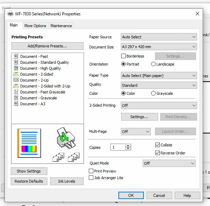Viewport: 210px width, 206px height.
Task: Decrease copies with the down arrow
Action: [x=128, y=148]
